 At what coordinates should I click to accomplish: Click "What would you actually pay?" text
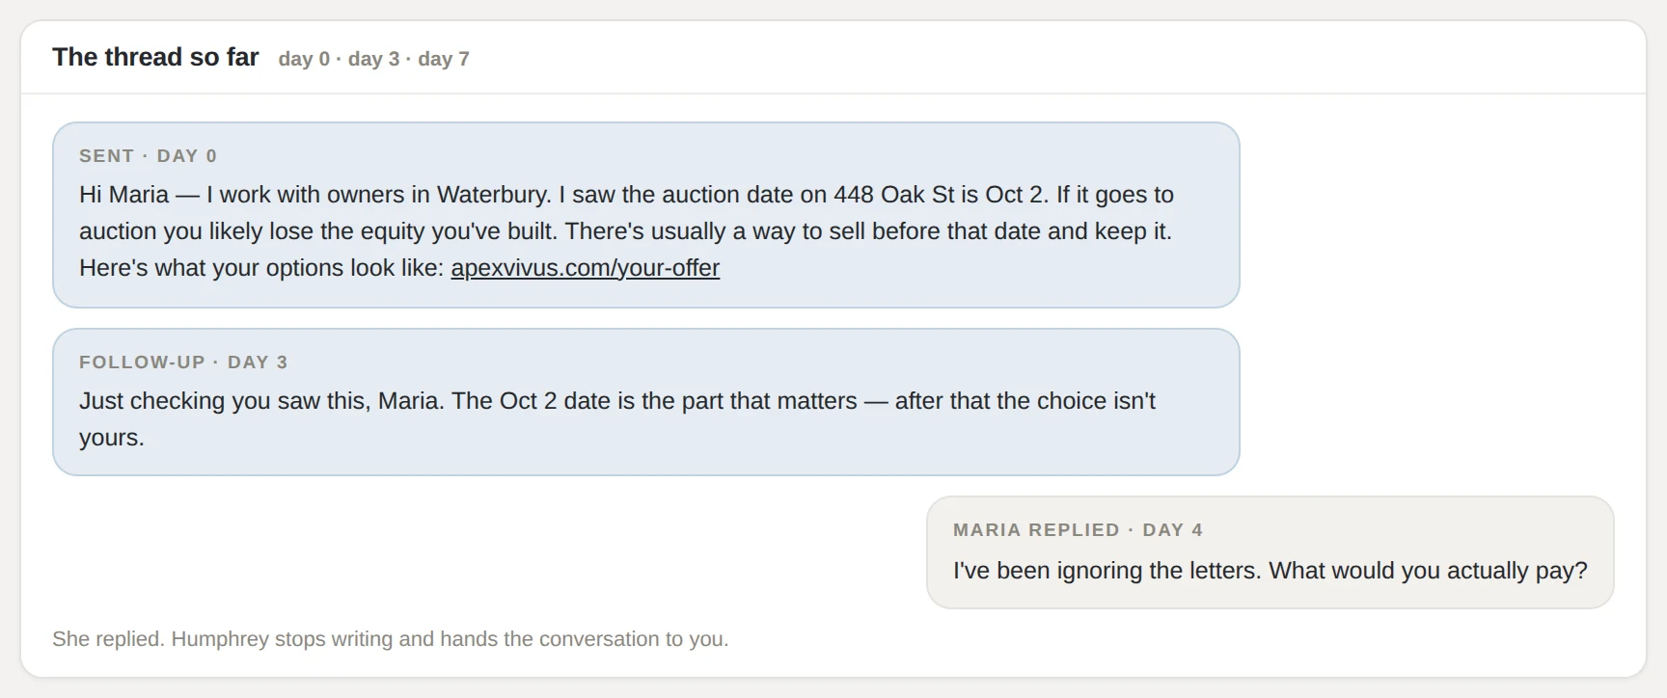click(1428, 571)
